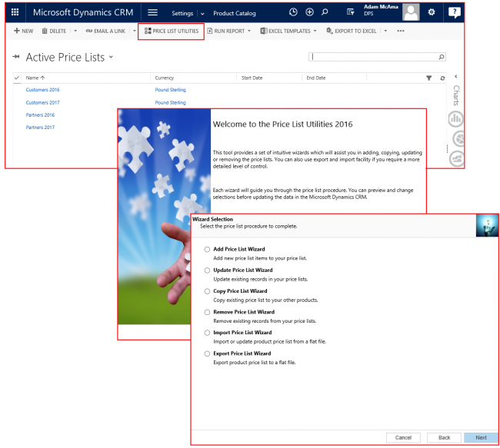Open the bar chart icon in Charts pane

455,119
